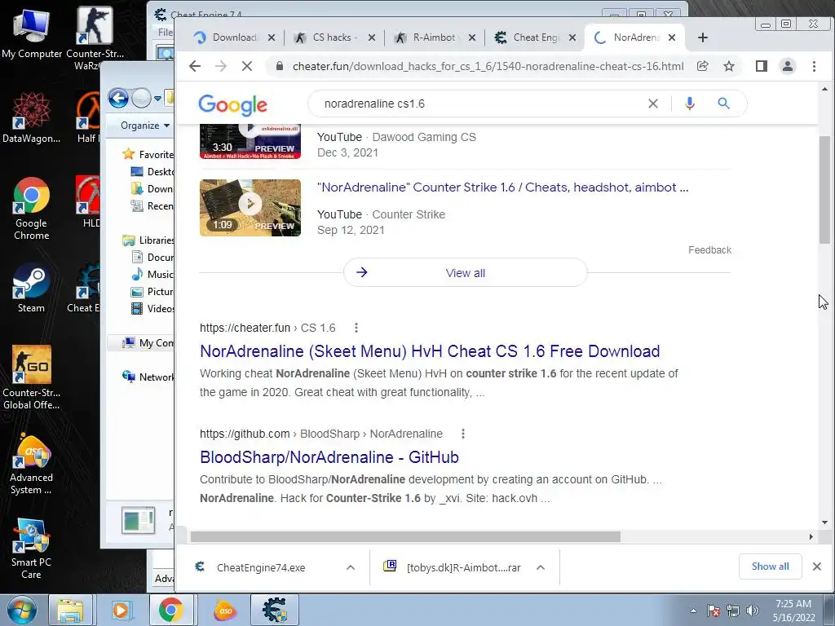Click the Google search input field
The height and width of the screenshot is (626, 835).
click(479, 104)
